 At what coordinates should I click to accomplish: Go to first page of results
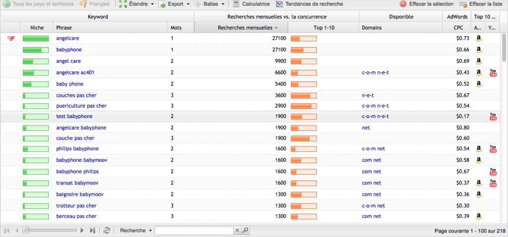click(x=7, y=230)
